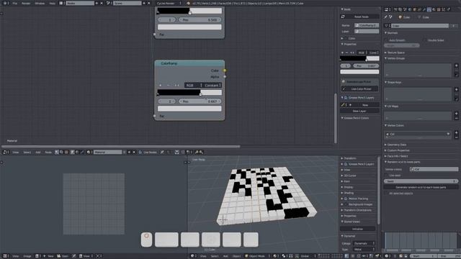Click the white color swatch on ColorRamp node
This screenshot has height=259, width=461.
[189, 109]
